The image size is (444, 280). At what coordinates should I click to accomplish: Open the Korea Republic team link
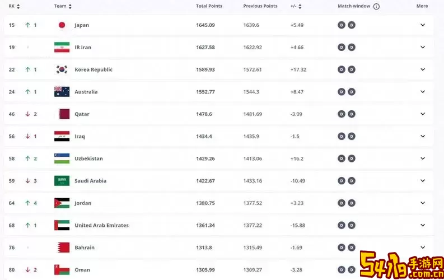94,69
